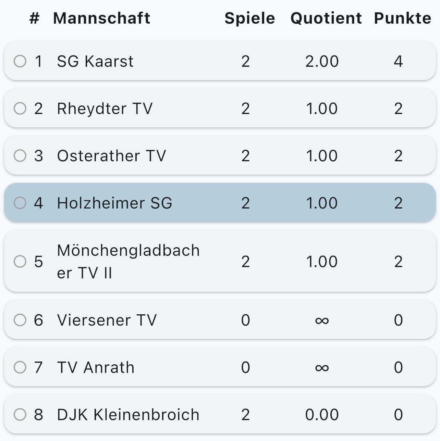The height and width of the screenshot is (441, 440).
Task: Select Mönchengladbacher TV II radio button
Action: point(20,262)
